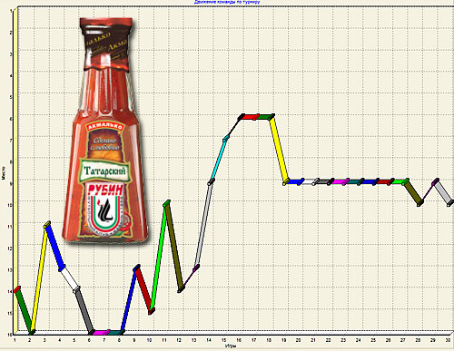Click the bright green segment rising to game 11

[158, 258]
